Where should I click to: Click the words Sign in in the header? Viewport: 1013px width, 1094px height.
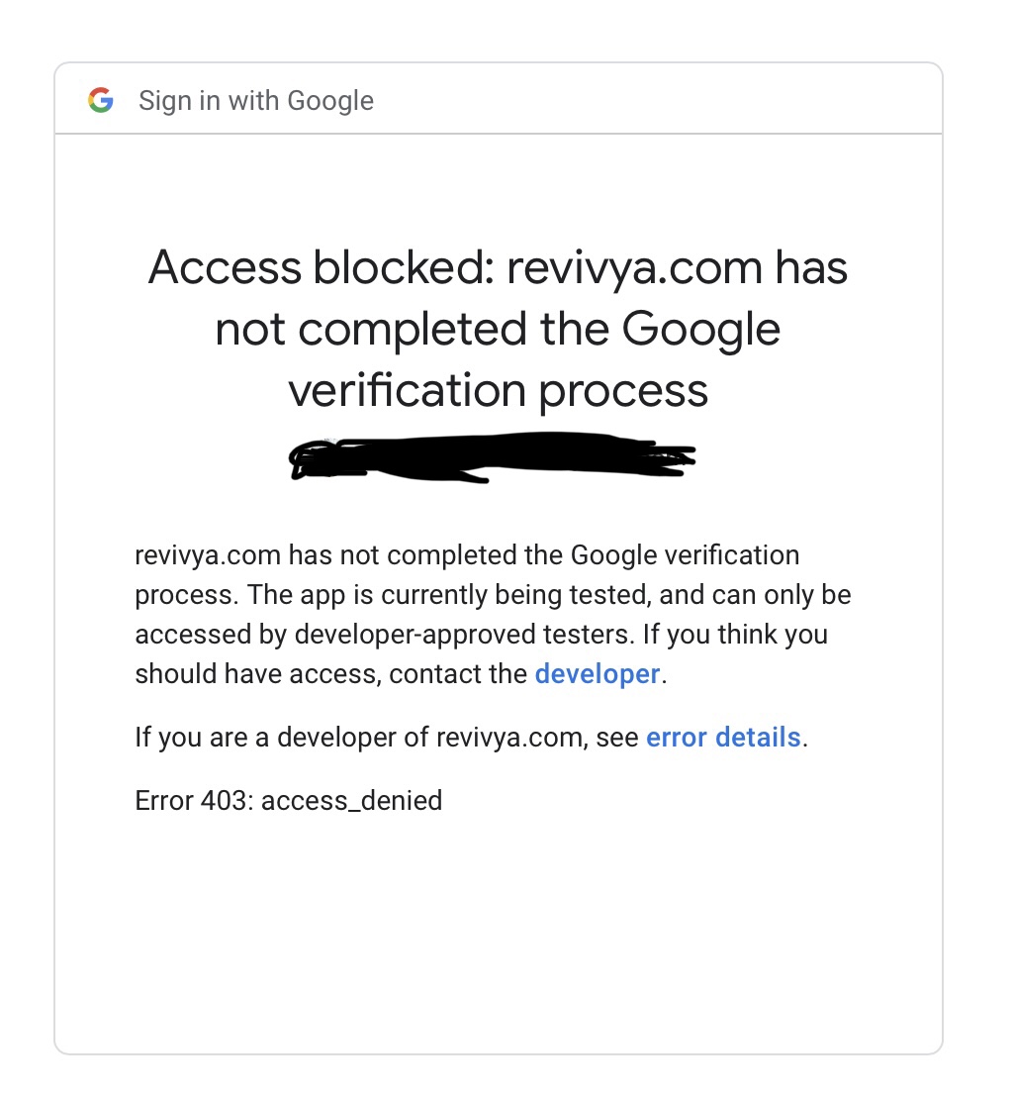point(179,101)
